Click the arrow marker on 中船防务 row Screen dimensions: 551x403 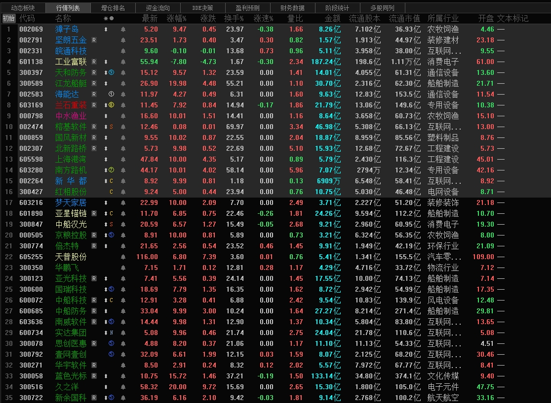(x=106, y=311)
